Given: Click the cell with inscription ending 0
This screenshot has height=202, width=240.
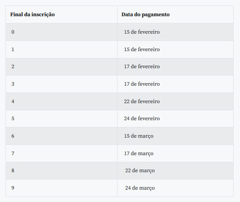Looking at the screenshot, I should 61,32.
